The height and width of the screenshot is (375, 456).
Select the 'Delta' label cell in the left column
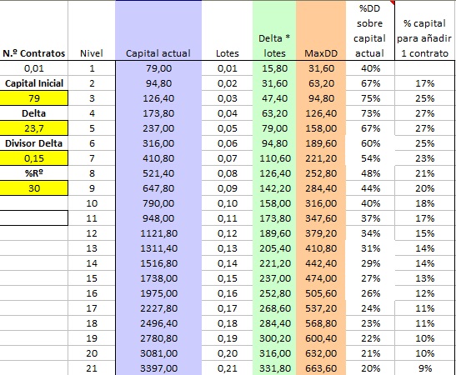pos(33,113)
